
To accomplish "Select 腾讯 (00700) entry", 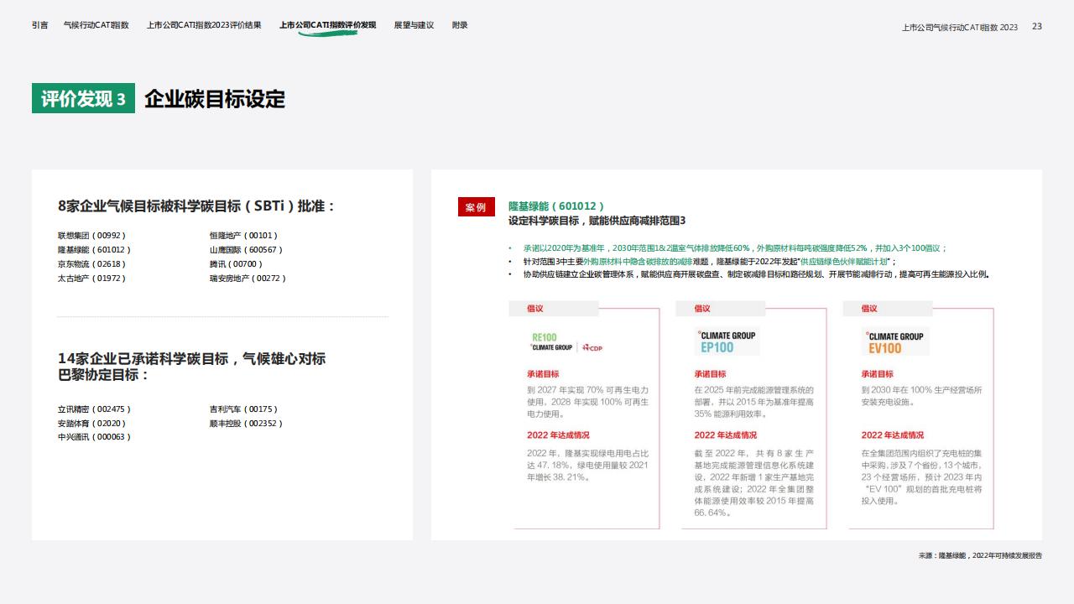I will point(236,264).
